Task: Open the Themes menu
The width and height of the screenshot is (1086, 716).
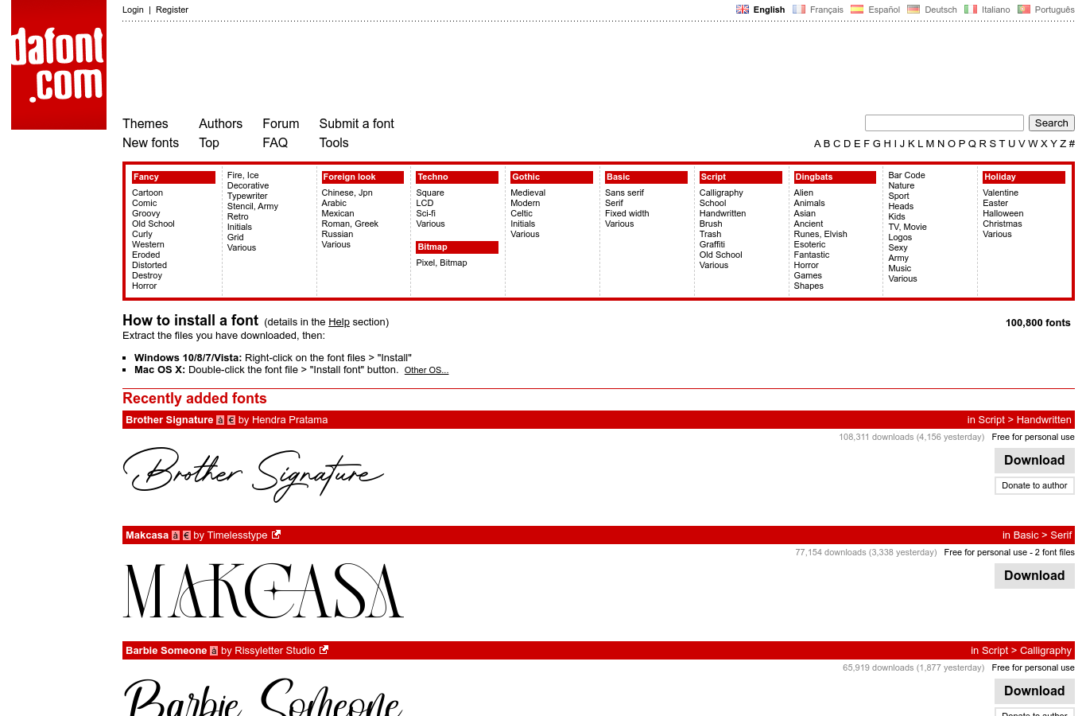Action: 145,124
